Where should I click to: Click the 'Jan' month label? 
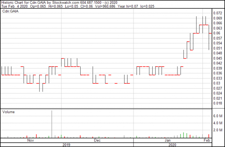point(168,140)
